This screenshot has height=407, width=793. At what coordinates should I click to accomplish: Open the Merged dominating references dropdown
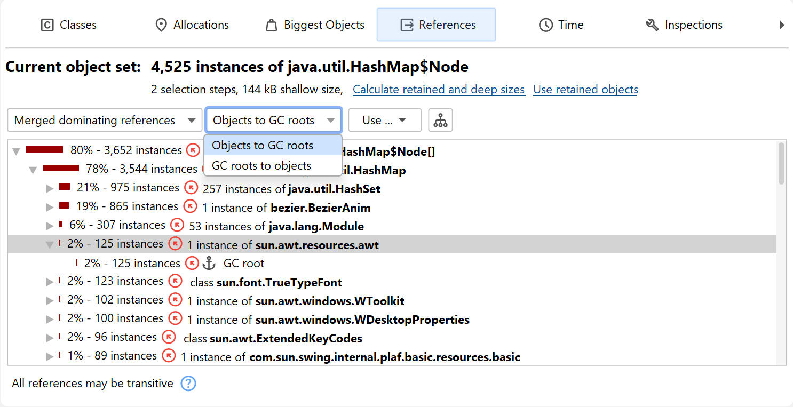tap(105, 121)
